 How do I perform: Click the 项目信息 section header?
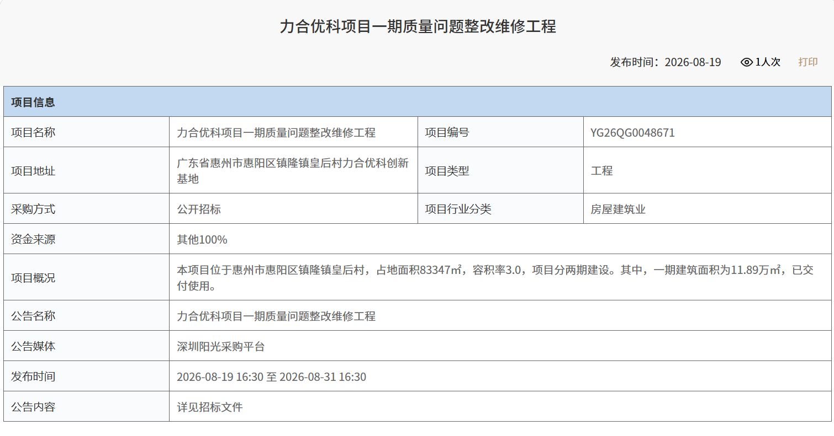click(418, 102)
